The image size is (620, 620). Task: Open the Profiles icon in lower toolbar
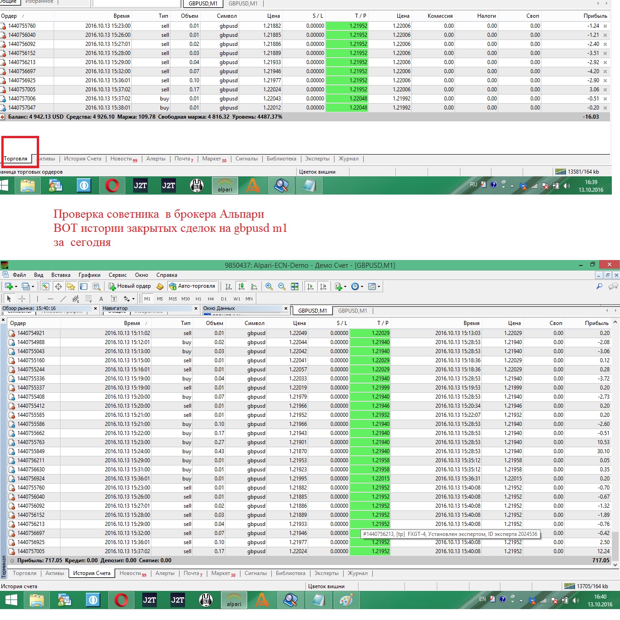(26, 286)
